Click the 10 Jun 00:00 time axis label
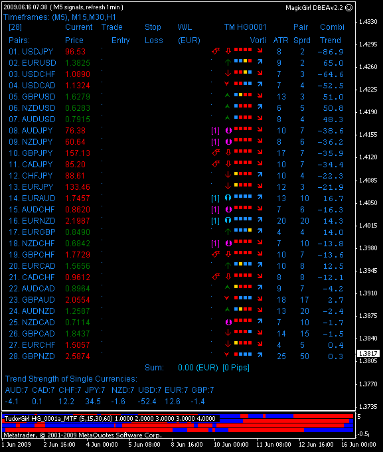 pos(231,445)
